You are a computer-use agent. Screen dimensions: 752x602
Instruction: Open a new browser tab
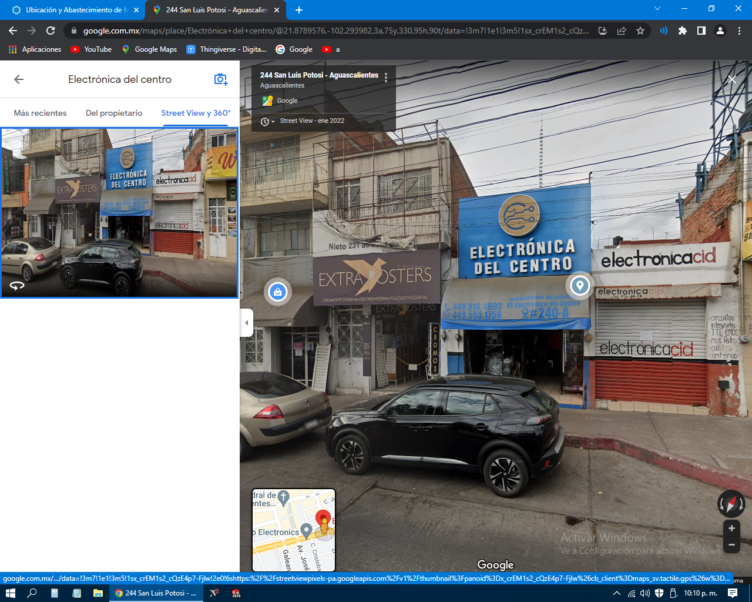tap(299, 10)
